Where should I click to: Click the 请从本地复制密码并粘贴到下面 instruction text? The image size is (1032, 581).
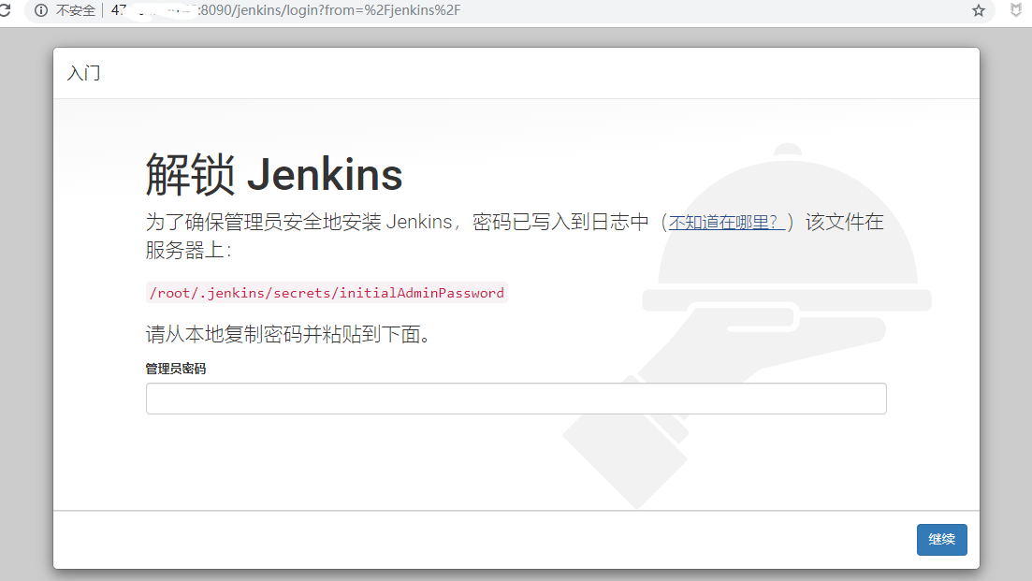pyautogui.click(x=288, y=334)
